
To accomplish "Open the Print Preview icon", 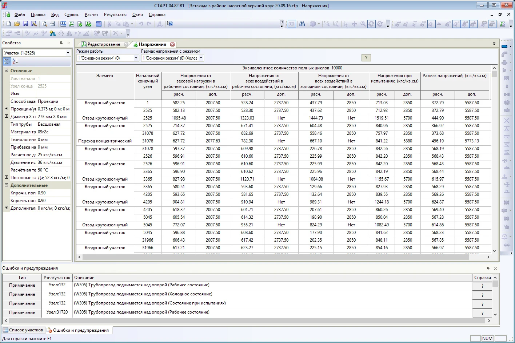I will pos(44,24).
